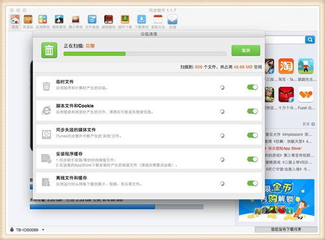Click the green scanning progress bar

pyautogui.click(x=145, y=54)
